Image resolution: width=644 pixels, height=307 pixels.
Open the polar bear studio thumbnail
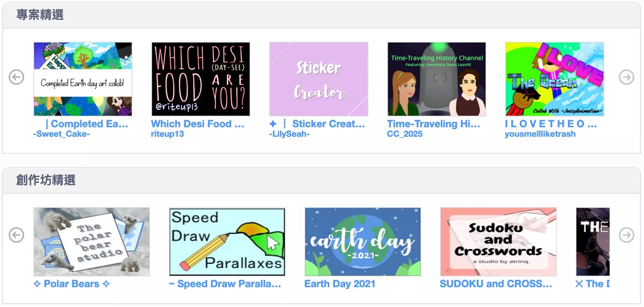tap(92, 241)
